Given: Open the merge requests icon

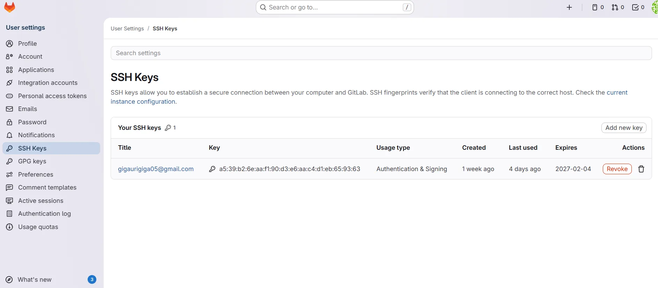Looking at the screenshot, I should tap(618, 7).
